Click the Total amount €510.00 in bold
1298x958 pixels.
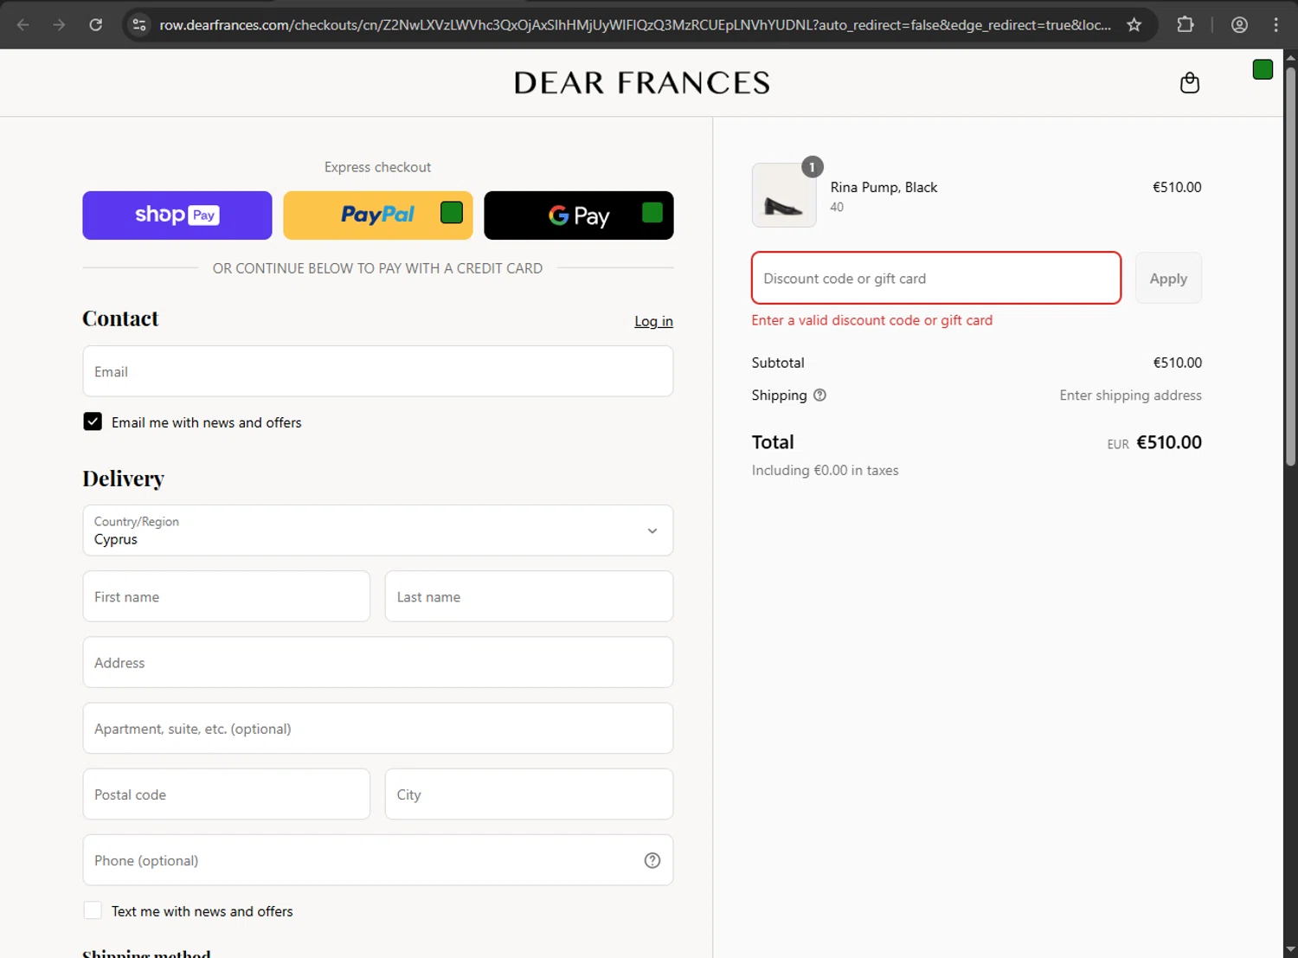pyautogui.click(x=1168, y=442)
